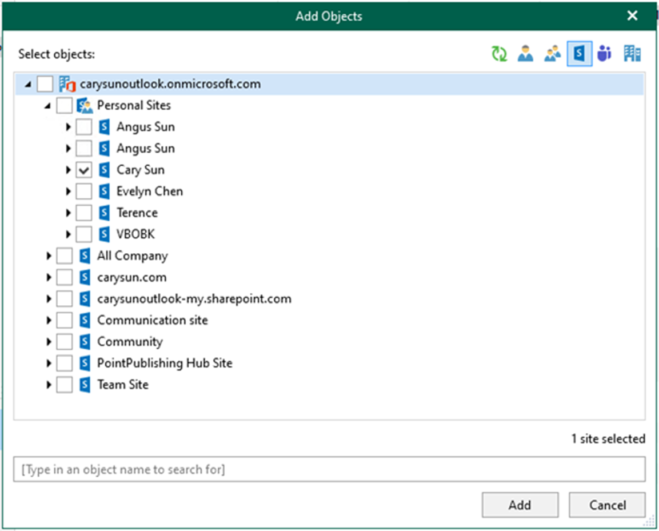Viewport: 659px width, 531px height.
Task: Check the carysunoutlook.onmicrosoft.com organization checkbox
Action: (45, 84)
